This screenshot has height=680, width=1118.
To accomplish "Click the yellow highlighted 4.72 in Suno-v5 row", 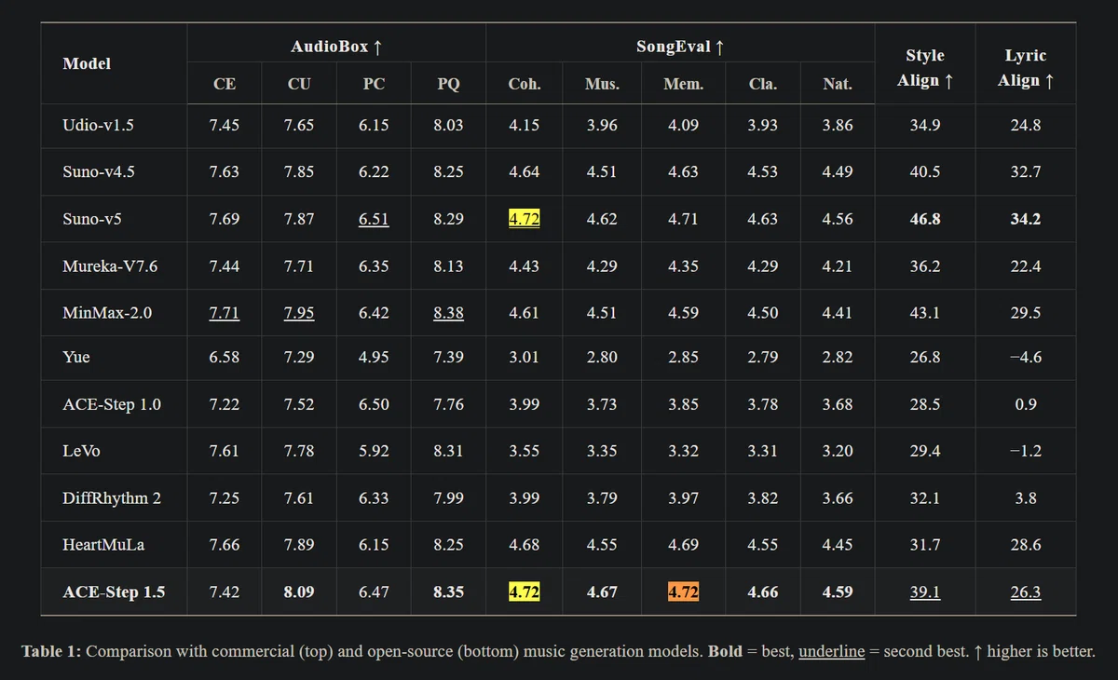I will pyautogui.click(x=524, y=219).
